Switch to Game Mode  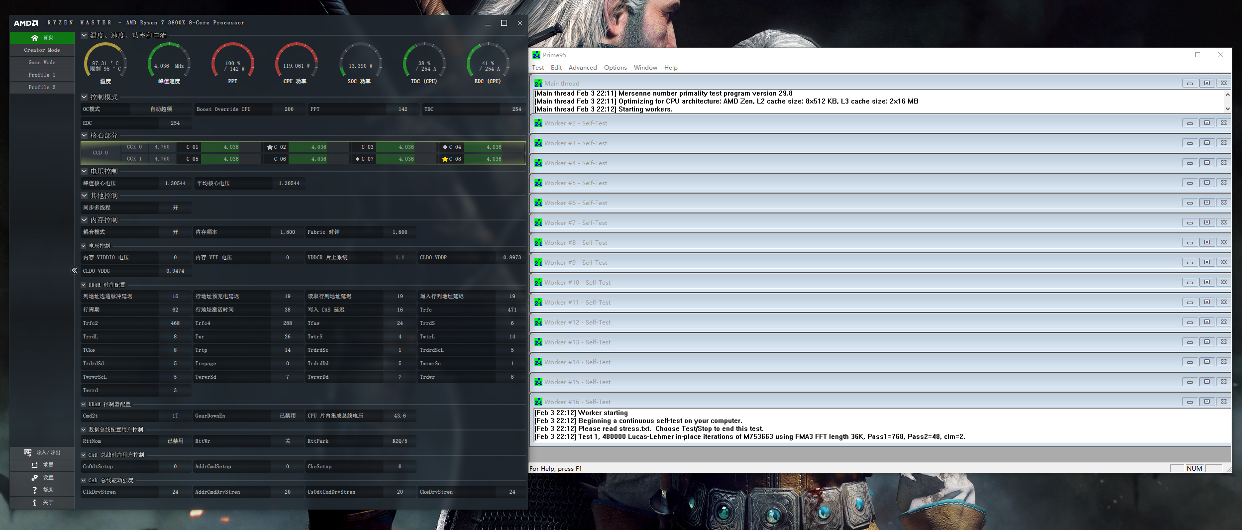click(x=42, y=62)
